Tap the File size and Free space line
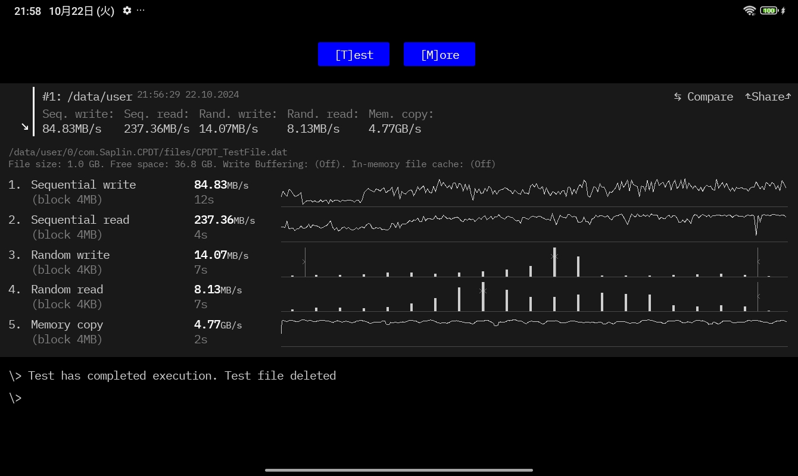798x476 pixels. 252,164
